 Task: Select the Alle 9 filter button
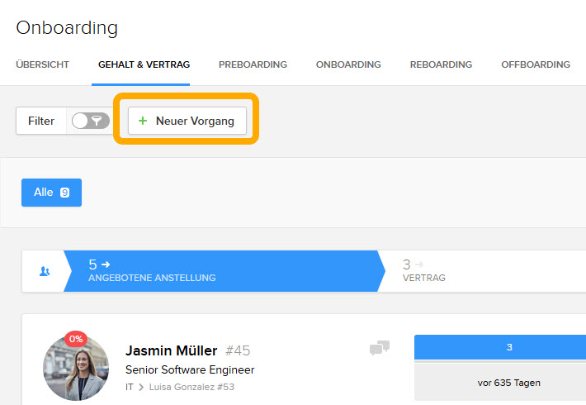(x=51, y=193)
